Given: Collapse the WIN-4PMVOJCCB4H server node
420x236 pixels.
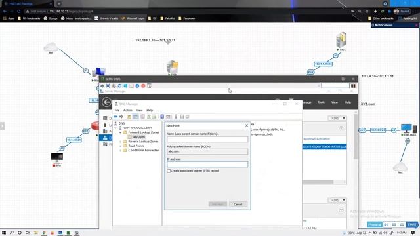Looking at the screenshot, I should click(x=115, y=128).
